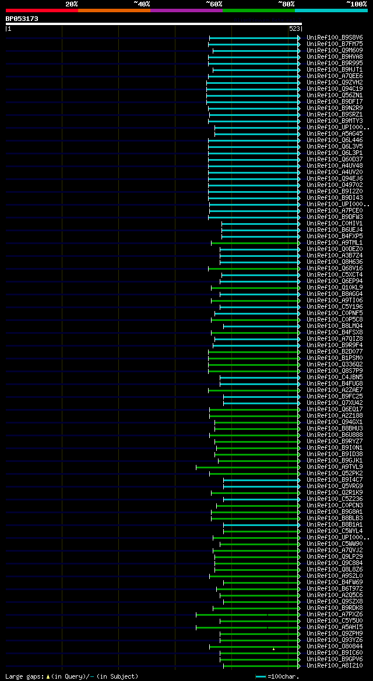Select the UniRef100_B9MTY3 label

pos(335,121)
